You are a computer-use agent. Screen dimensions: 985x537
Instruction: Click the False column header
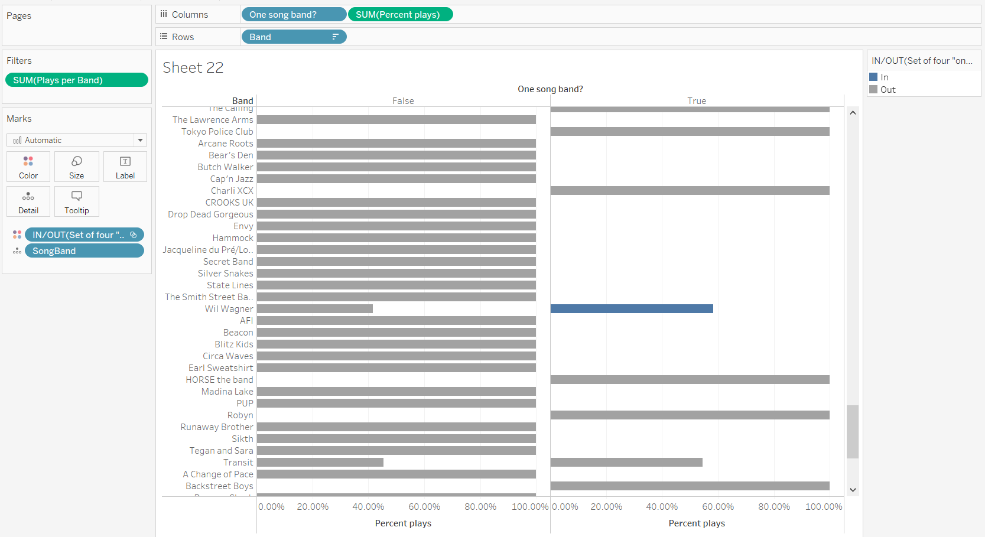pos(403,100)
